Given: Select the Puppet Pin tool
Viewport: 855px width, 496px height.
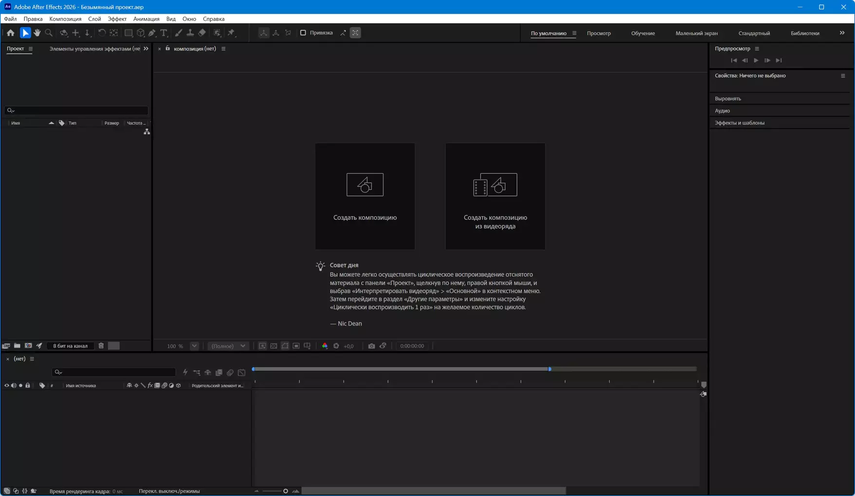Looking at the screenshot, I should (x=231, y=33).
